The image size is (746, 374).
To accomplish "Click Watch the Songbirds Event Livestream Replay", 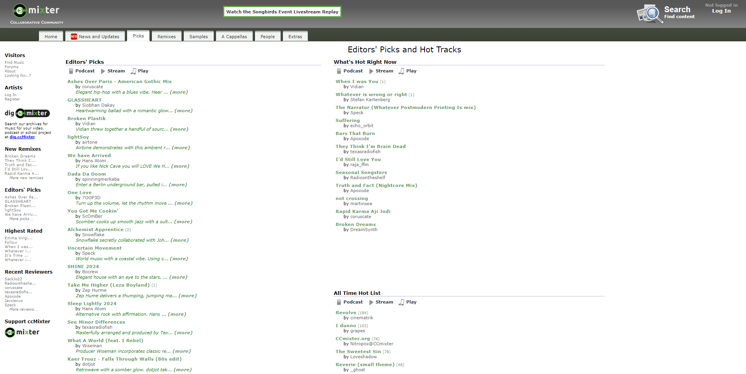I will click(x=282, y=11).
